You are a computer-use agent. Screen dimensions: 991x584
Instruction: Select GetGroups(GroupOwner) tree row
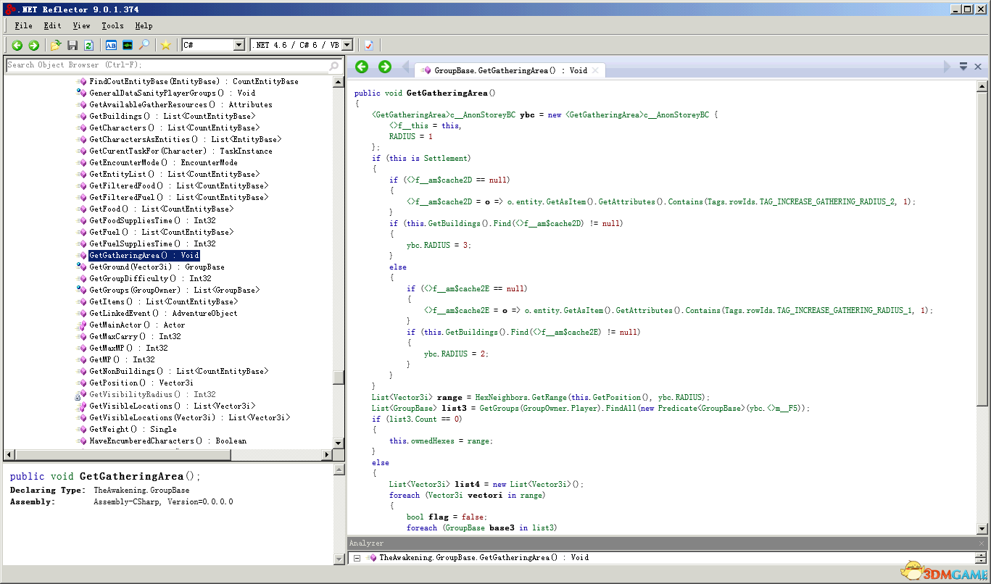[174, 290]
